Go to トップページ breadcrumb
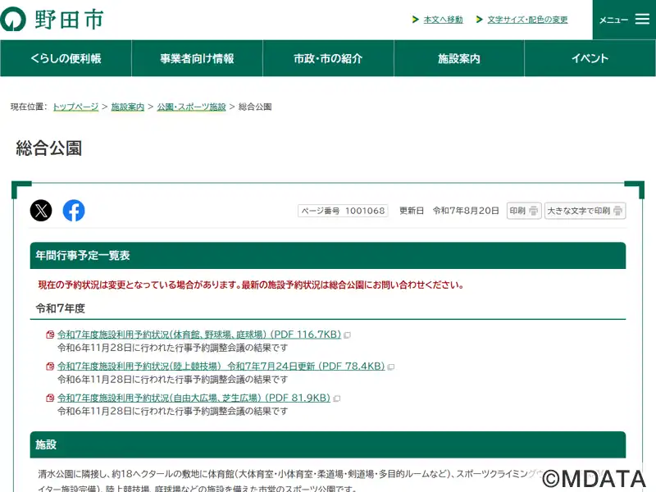656x492 pixels. 75,107
